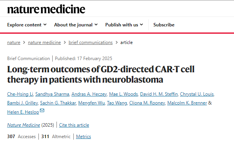Image resolution: width=234 pixels, height=145 pixels.
Task: Click the envelope icon next to Helen E. Heslop
Action: (42, 111)
